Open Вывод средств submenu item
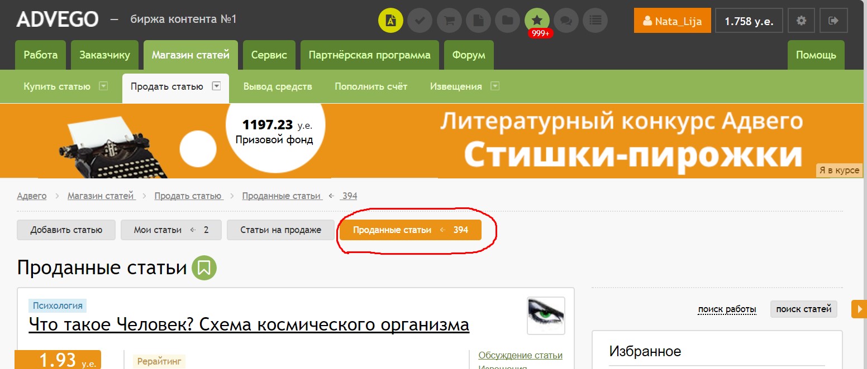The image size is (867, 369). pyautogui.click(x=278, y=86)
